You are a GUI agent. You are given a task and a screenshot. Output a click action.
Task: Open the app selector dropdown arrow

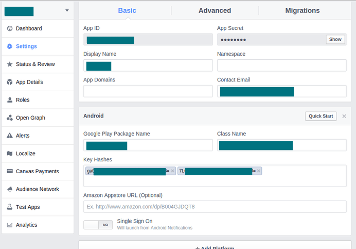67,11
